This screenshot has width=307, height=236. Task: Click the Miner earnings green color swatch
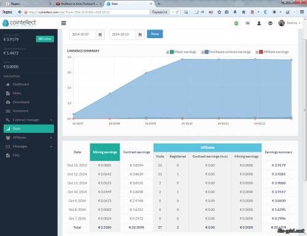(x=172, y=52)
